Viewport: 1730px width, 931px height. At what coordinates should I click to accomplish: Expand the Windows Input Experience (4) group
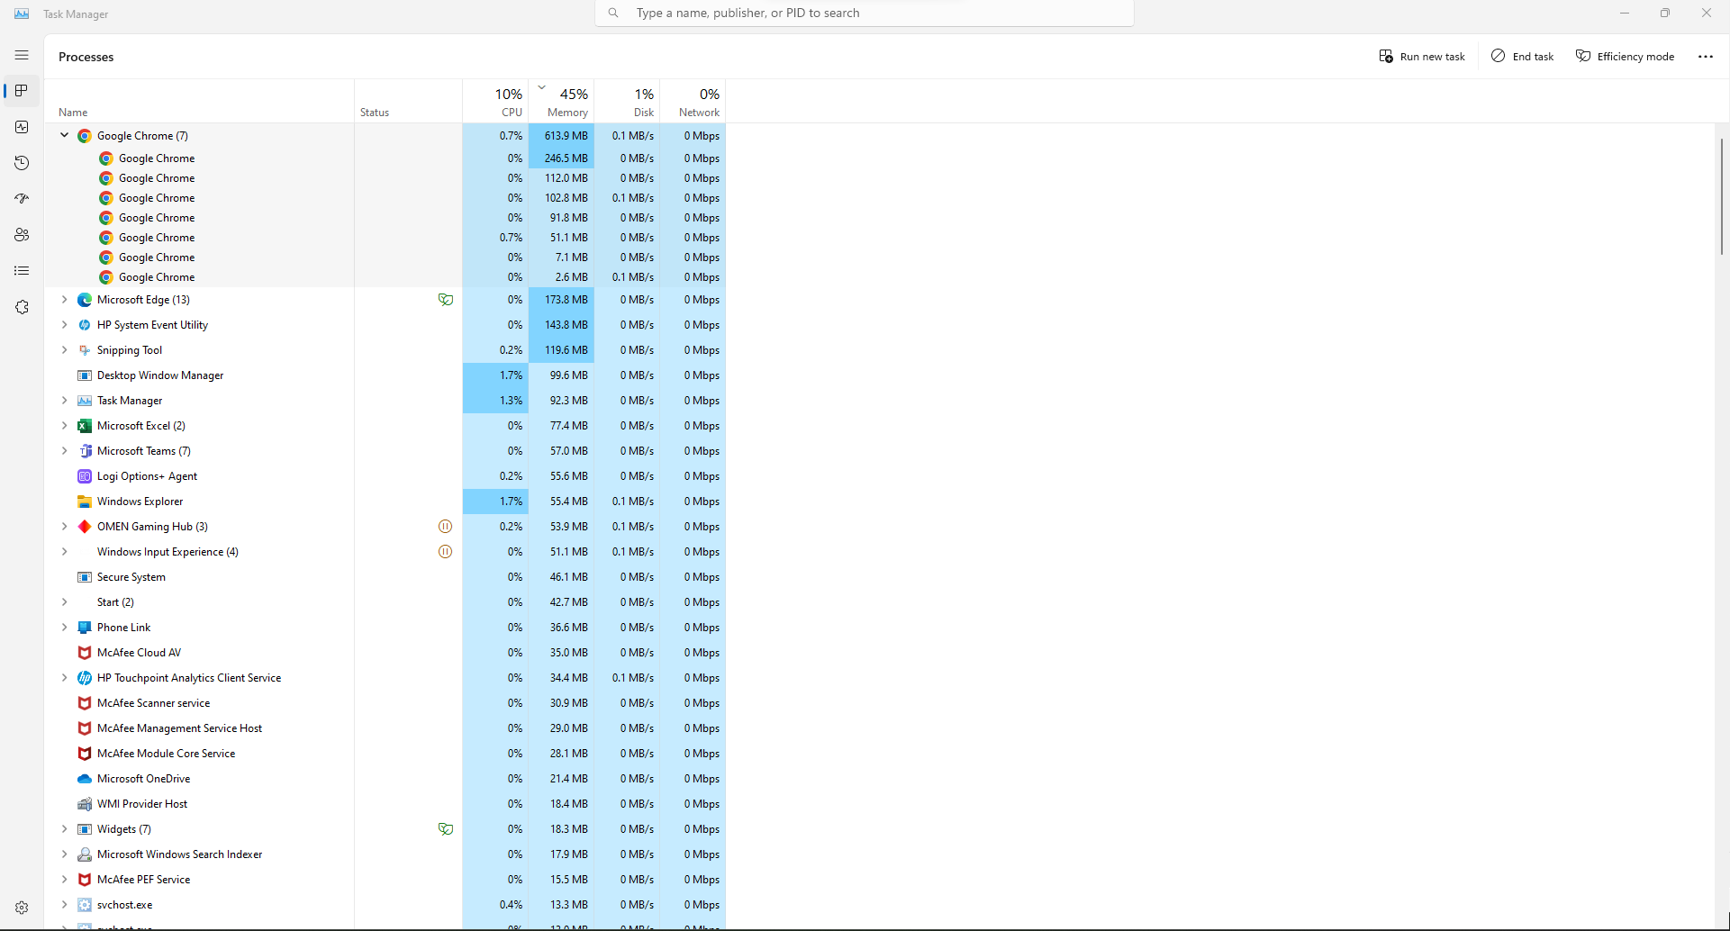coord(64,552)
